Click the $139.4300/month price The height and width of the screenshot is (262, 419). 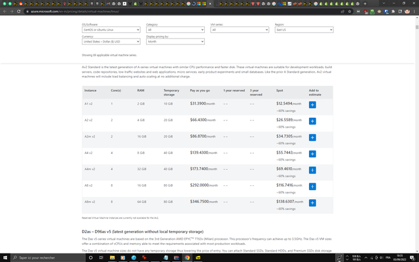(204, 153)
